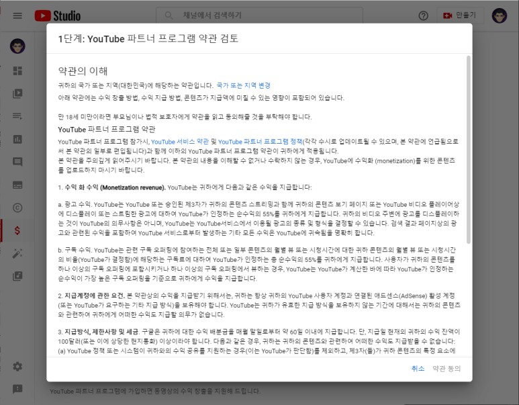
Task: Click the search magnifier icon
Action: pos(169,15)
